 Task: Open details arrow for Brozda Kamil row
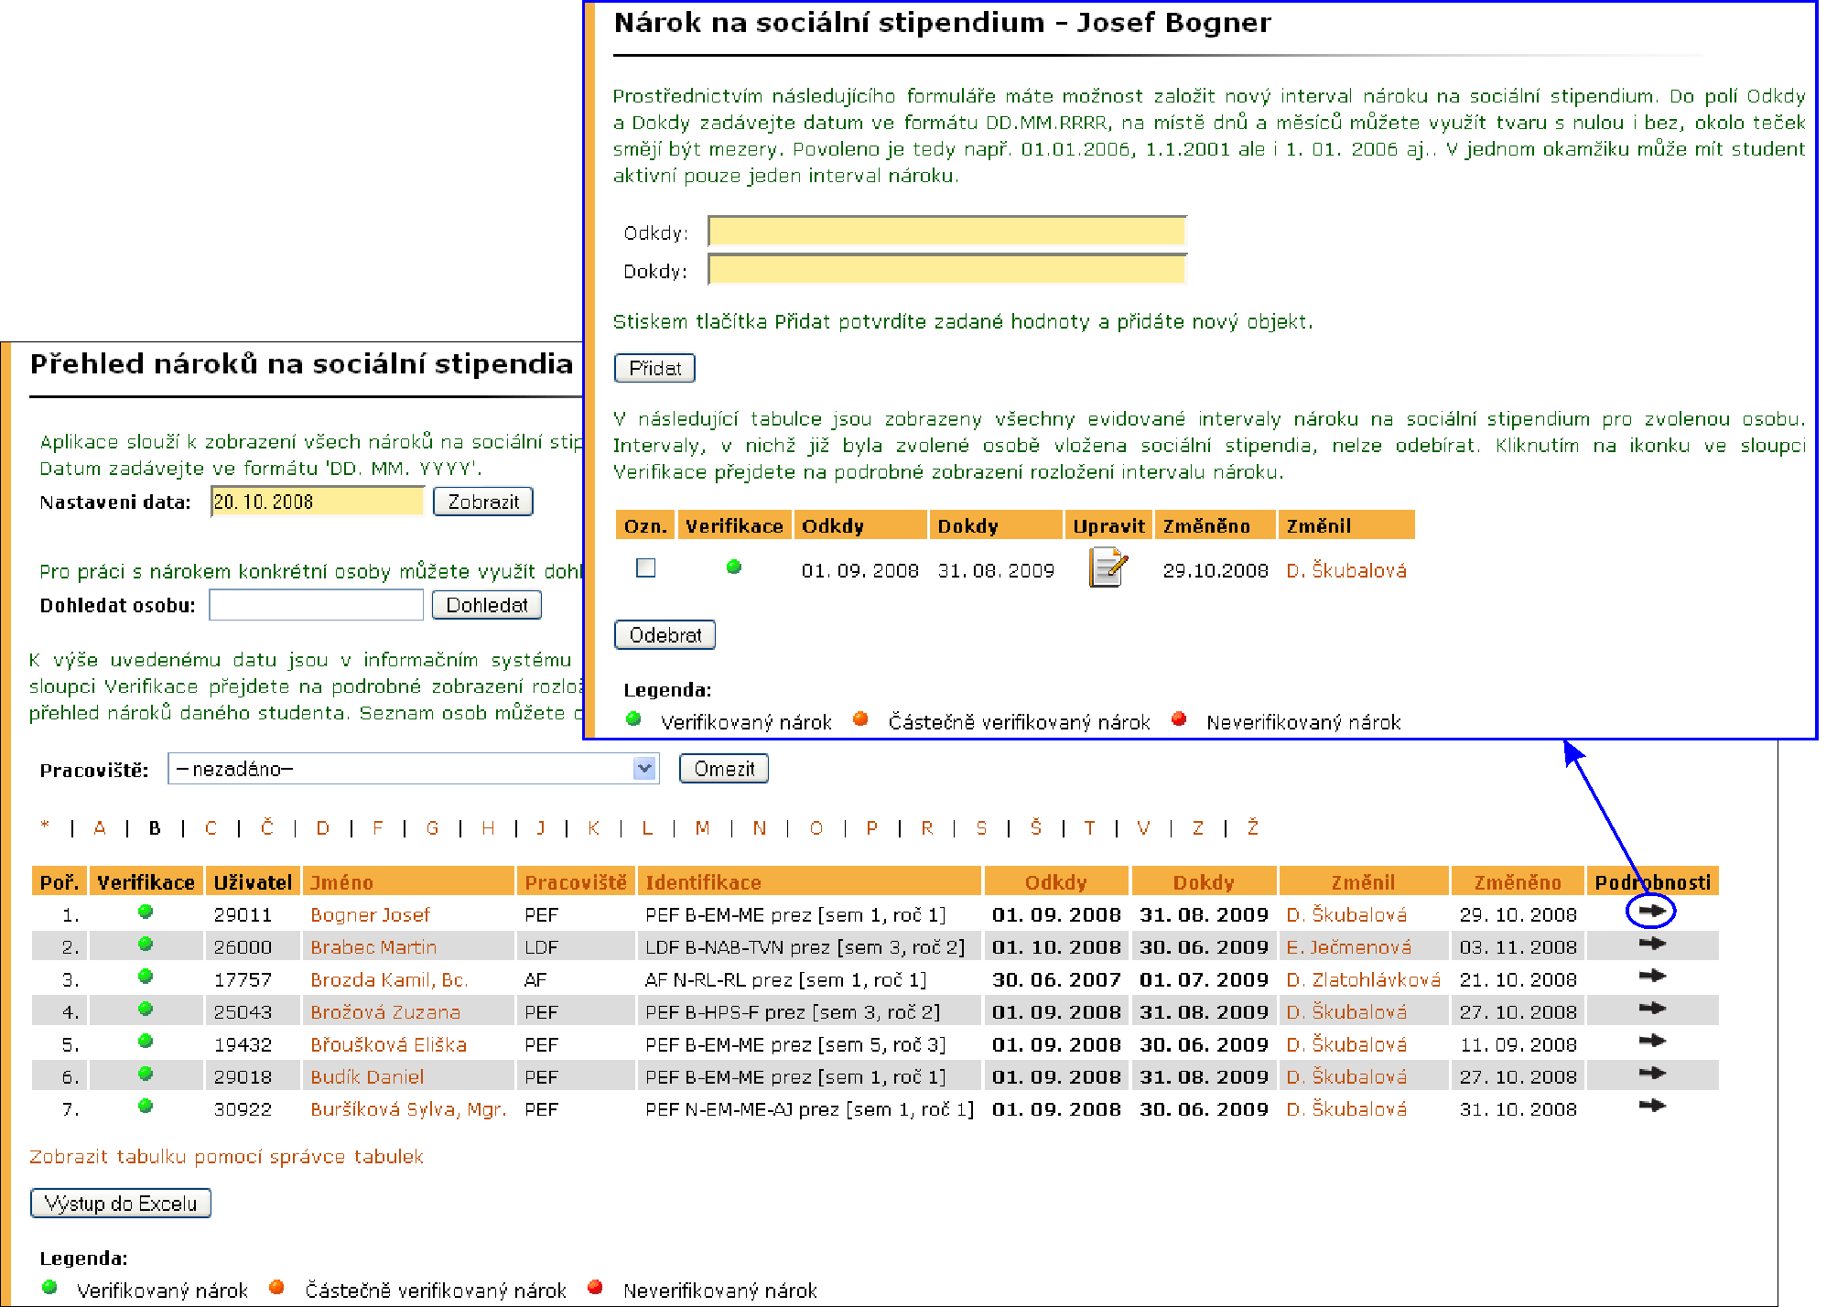coord(1652,976)
